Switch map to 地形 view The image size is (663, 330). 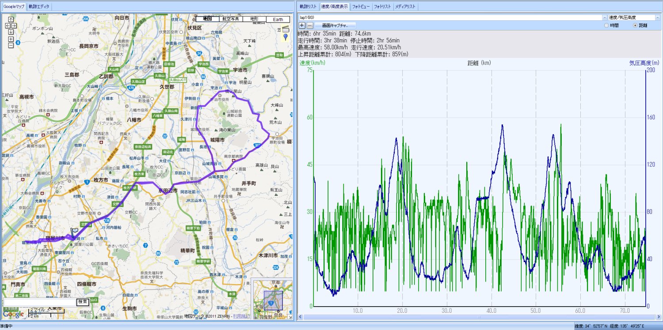pos(254,19)
